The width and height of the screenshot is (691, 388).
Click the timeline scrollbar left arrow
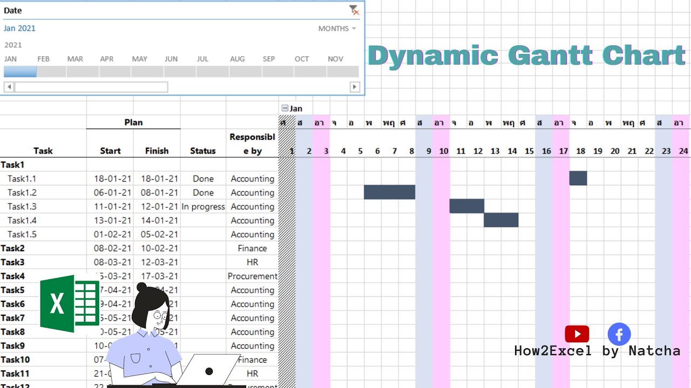[x=9, y=87]
